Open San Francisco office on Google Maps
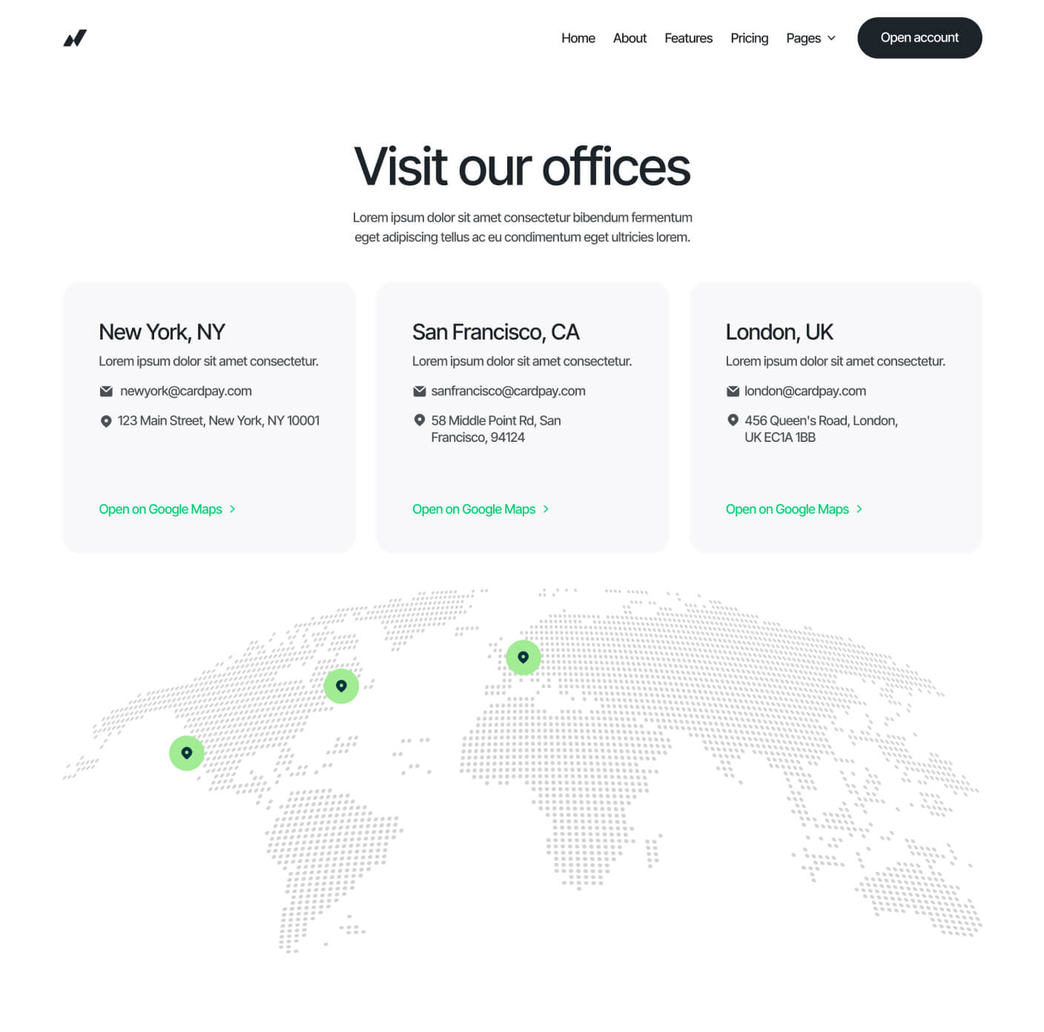Screen dimensions: 1044x1032 473,509
